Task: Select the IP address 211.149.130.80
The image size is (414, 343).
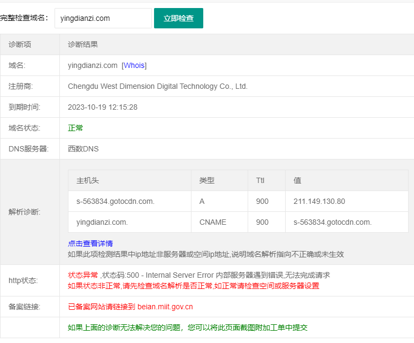Action: point(319,201)
